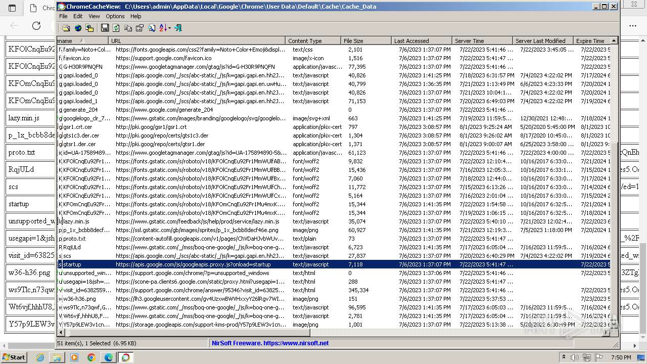Click the horizontal scrollbar's right arrow
The width and height of the screenshot is (647, 364).
607,333
